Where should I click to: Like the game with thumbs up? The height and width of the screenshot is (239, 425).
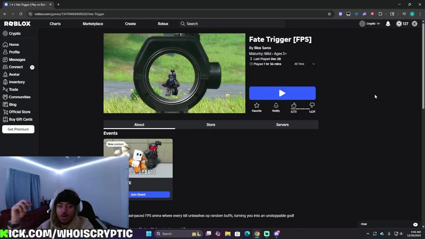pos(294,106)
